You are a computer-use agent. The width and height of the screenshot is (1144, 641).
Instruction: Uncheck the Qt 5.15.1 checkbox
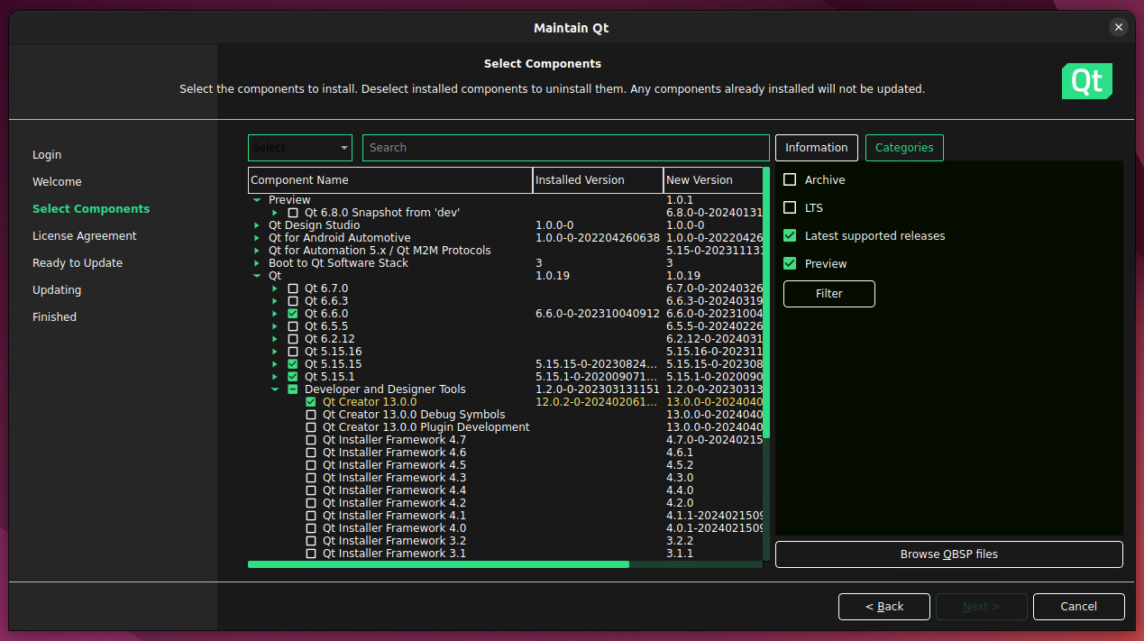tap(293, 377)
